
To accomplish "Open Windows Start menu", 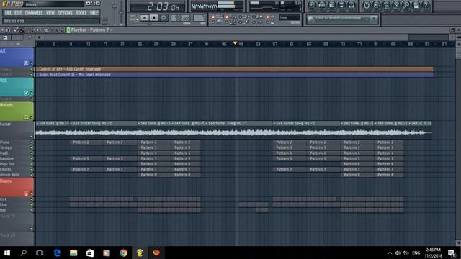I will point(7,253).
